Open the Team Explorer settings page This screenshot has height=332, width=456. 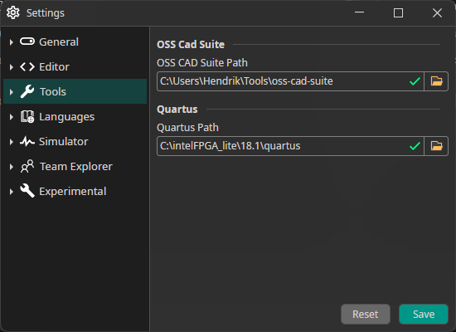(75, 166)
